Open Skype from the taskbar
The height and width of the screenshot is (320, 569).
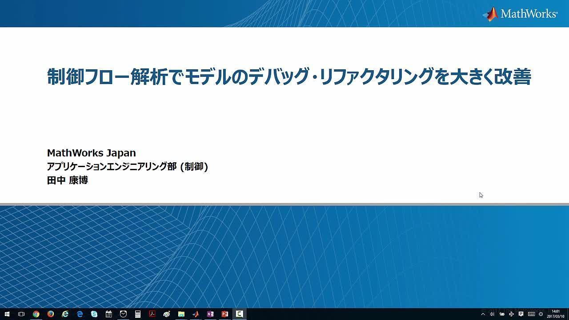coord(94,314)
